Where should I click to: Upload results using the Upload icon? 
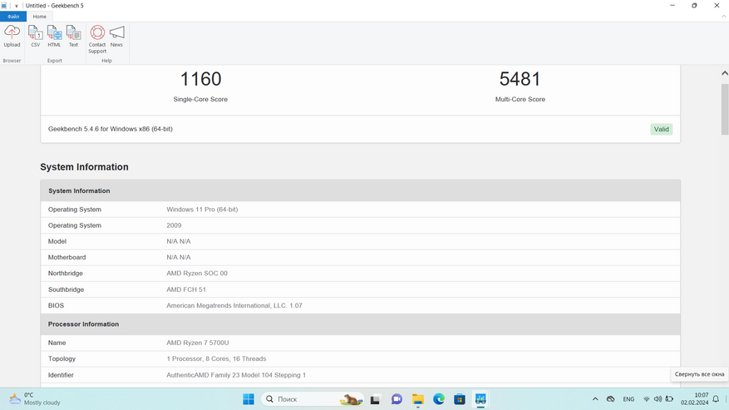click(x=12, y=37)
